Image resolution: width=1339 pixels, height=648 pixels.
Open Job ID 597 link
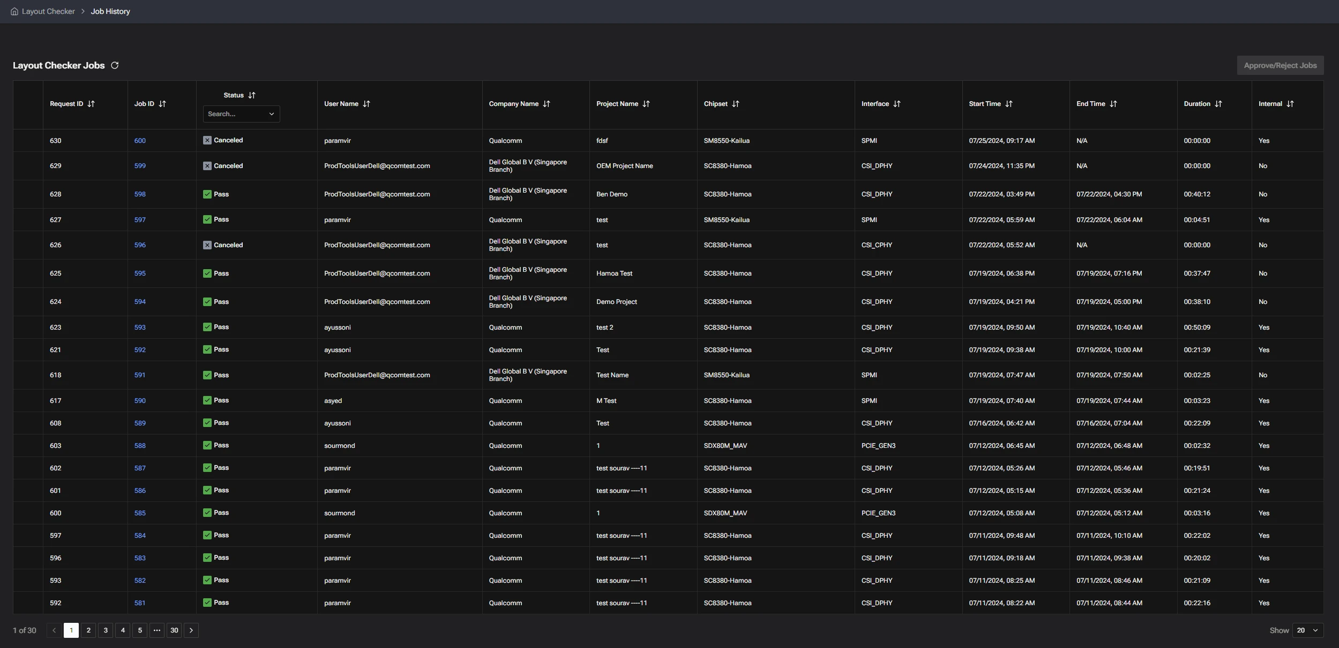140,220
